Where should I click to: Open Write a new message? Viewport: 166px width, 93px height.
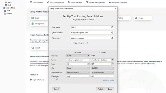coord(56,2)
